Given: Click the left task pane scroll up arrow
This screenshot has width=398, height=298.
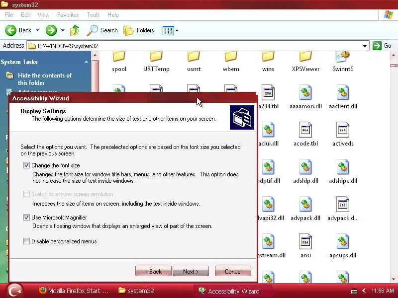Looking at the screenshot, I should point(95,55).
